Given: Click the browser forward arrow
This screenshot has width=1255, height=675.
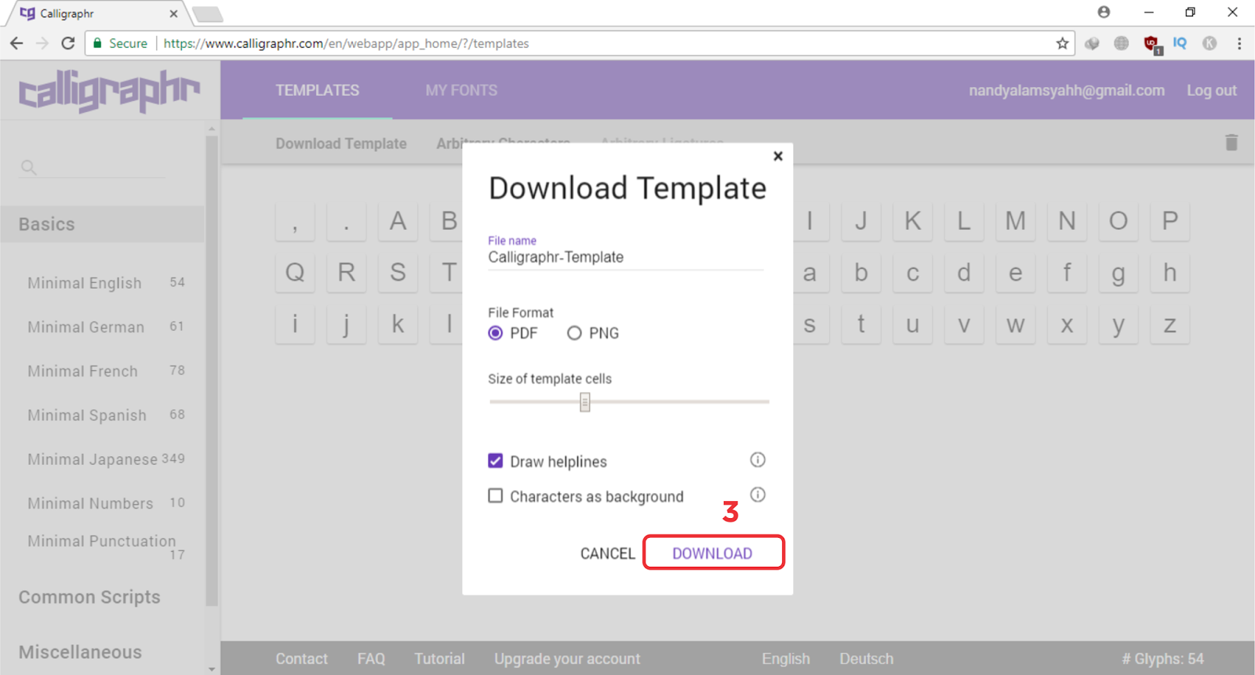Looking at the screenshot, I should [x=42, y=43].
